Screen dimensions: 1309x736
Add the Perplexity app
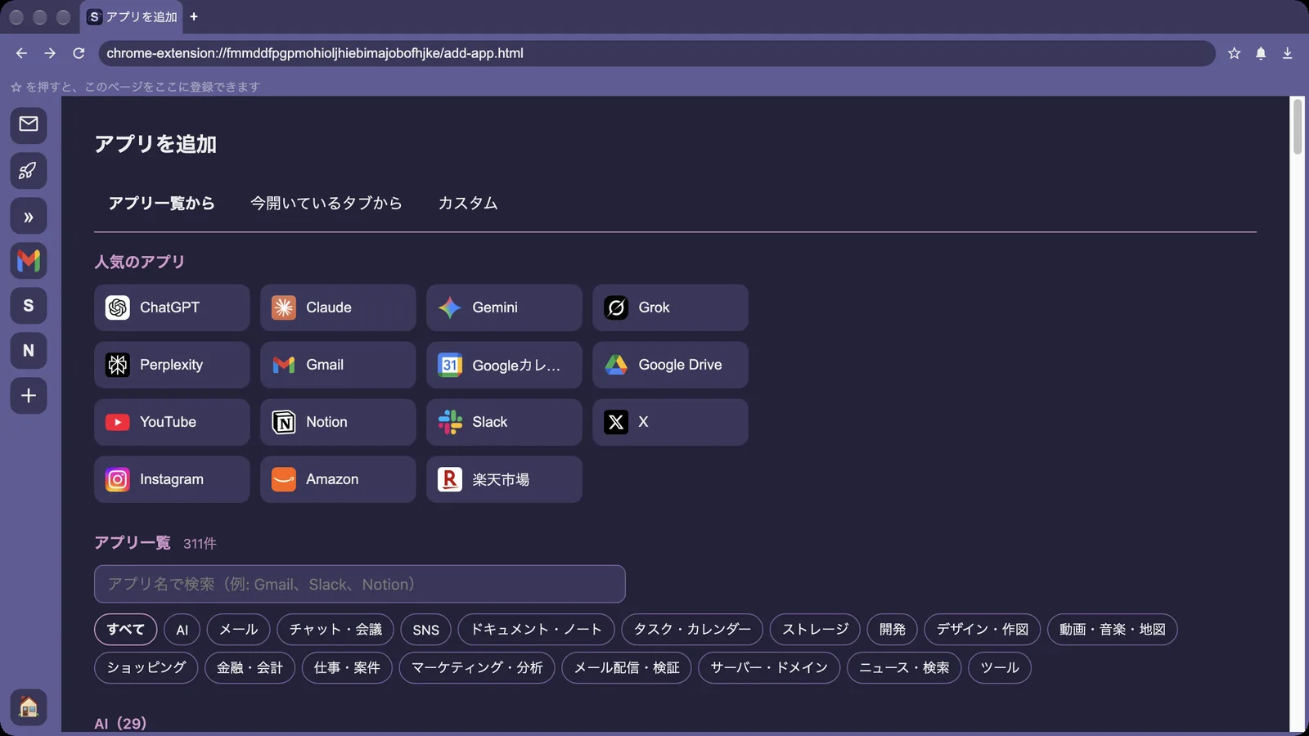coord(172,365)
